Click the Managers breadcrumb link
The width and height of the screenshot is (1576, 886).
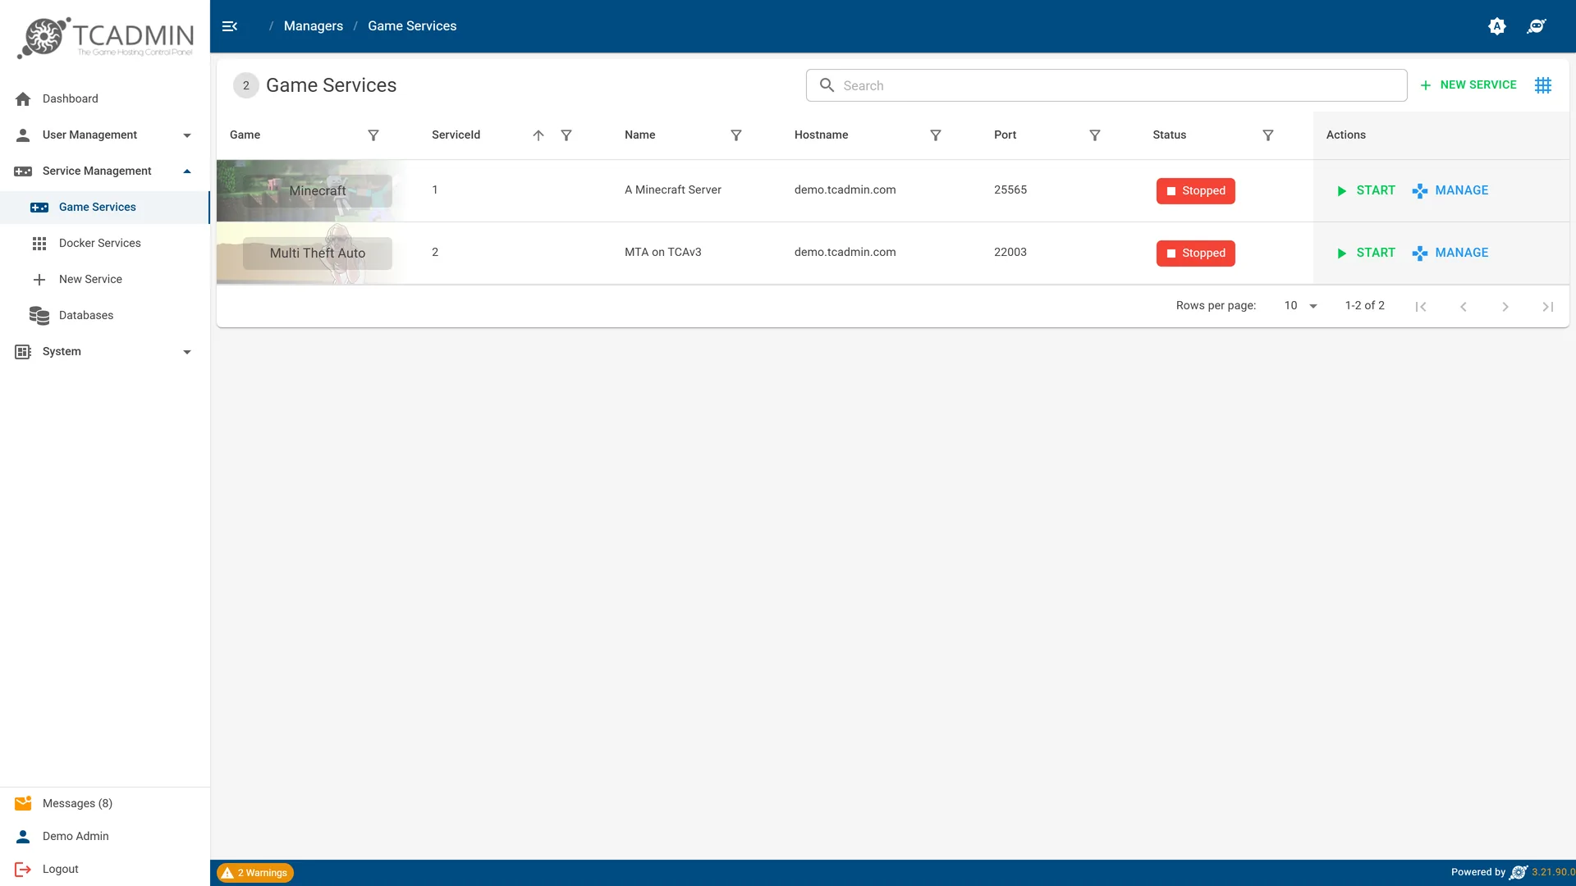pos(314,26)
